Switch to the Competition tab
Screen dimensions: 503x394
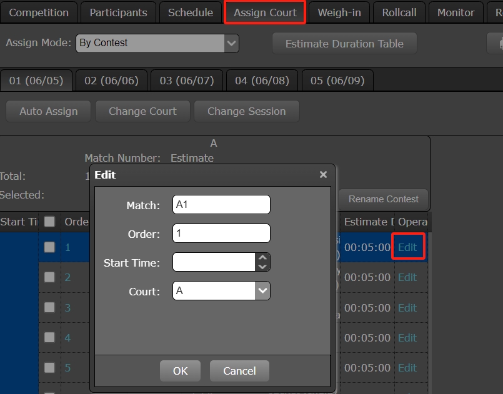coord(39,12)
